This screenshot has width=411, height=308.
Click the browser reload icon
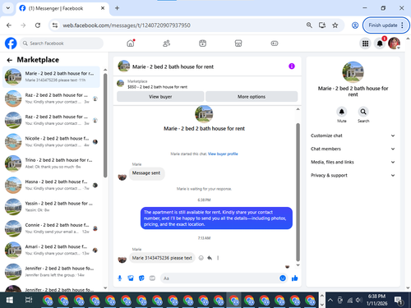pyautogui.click(x=38, y=25)
